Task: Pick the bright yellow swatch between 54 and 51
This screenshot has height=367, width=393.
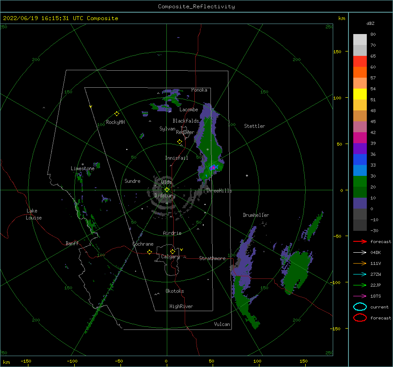Action: point(360,94)
